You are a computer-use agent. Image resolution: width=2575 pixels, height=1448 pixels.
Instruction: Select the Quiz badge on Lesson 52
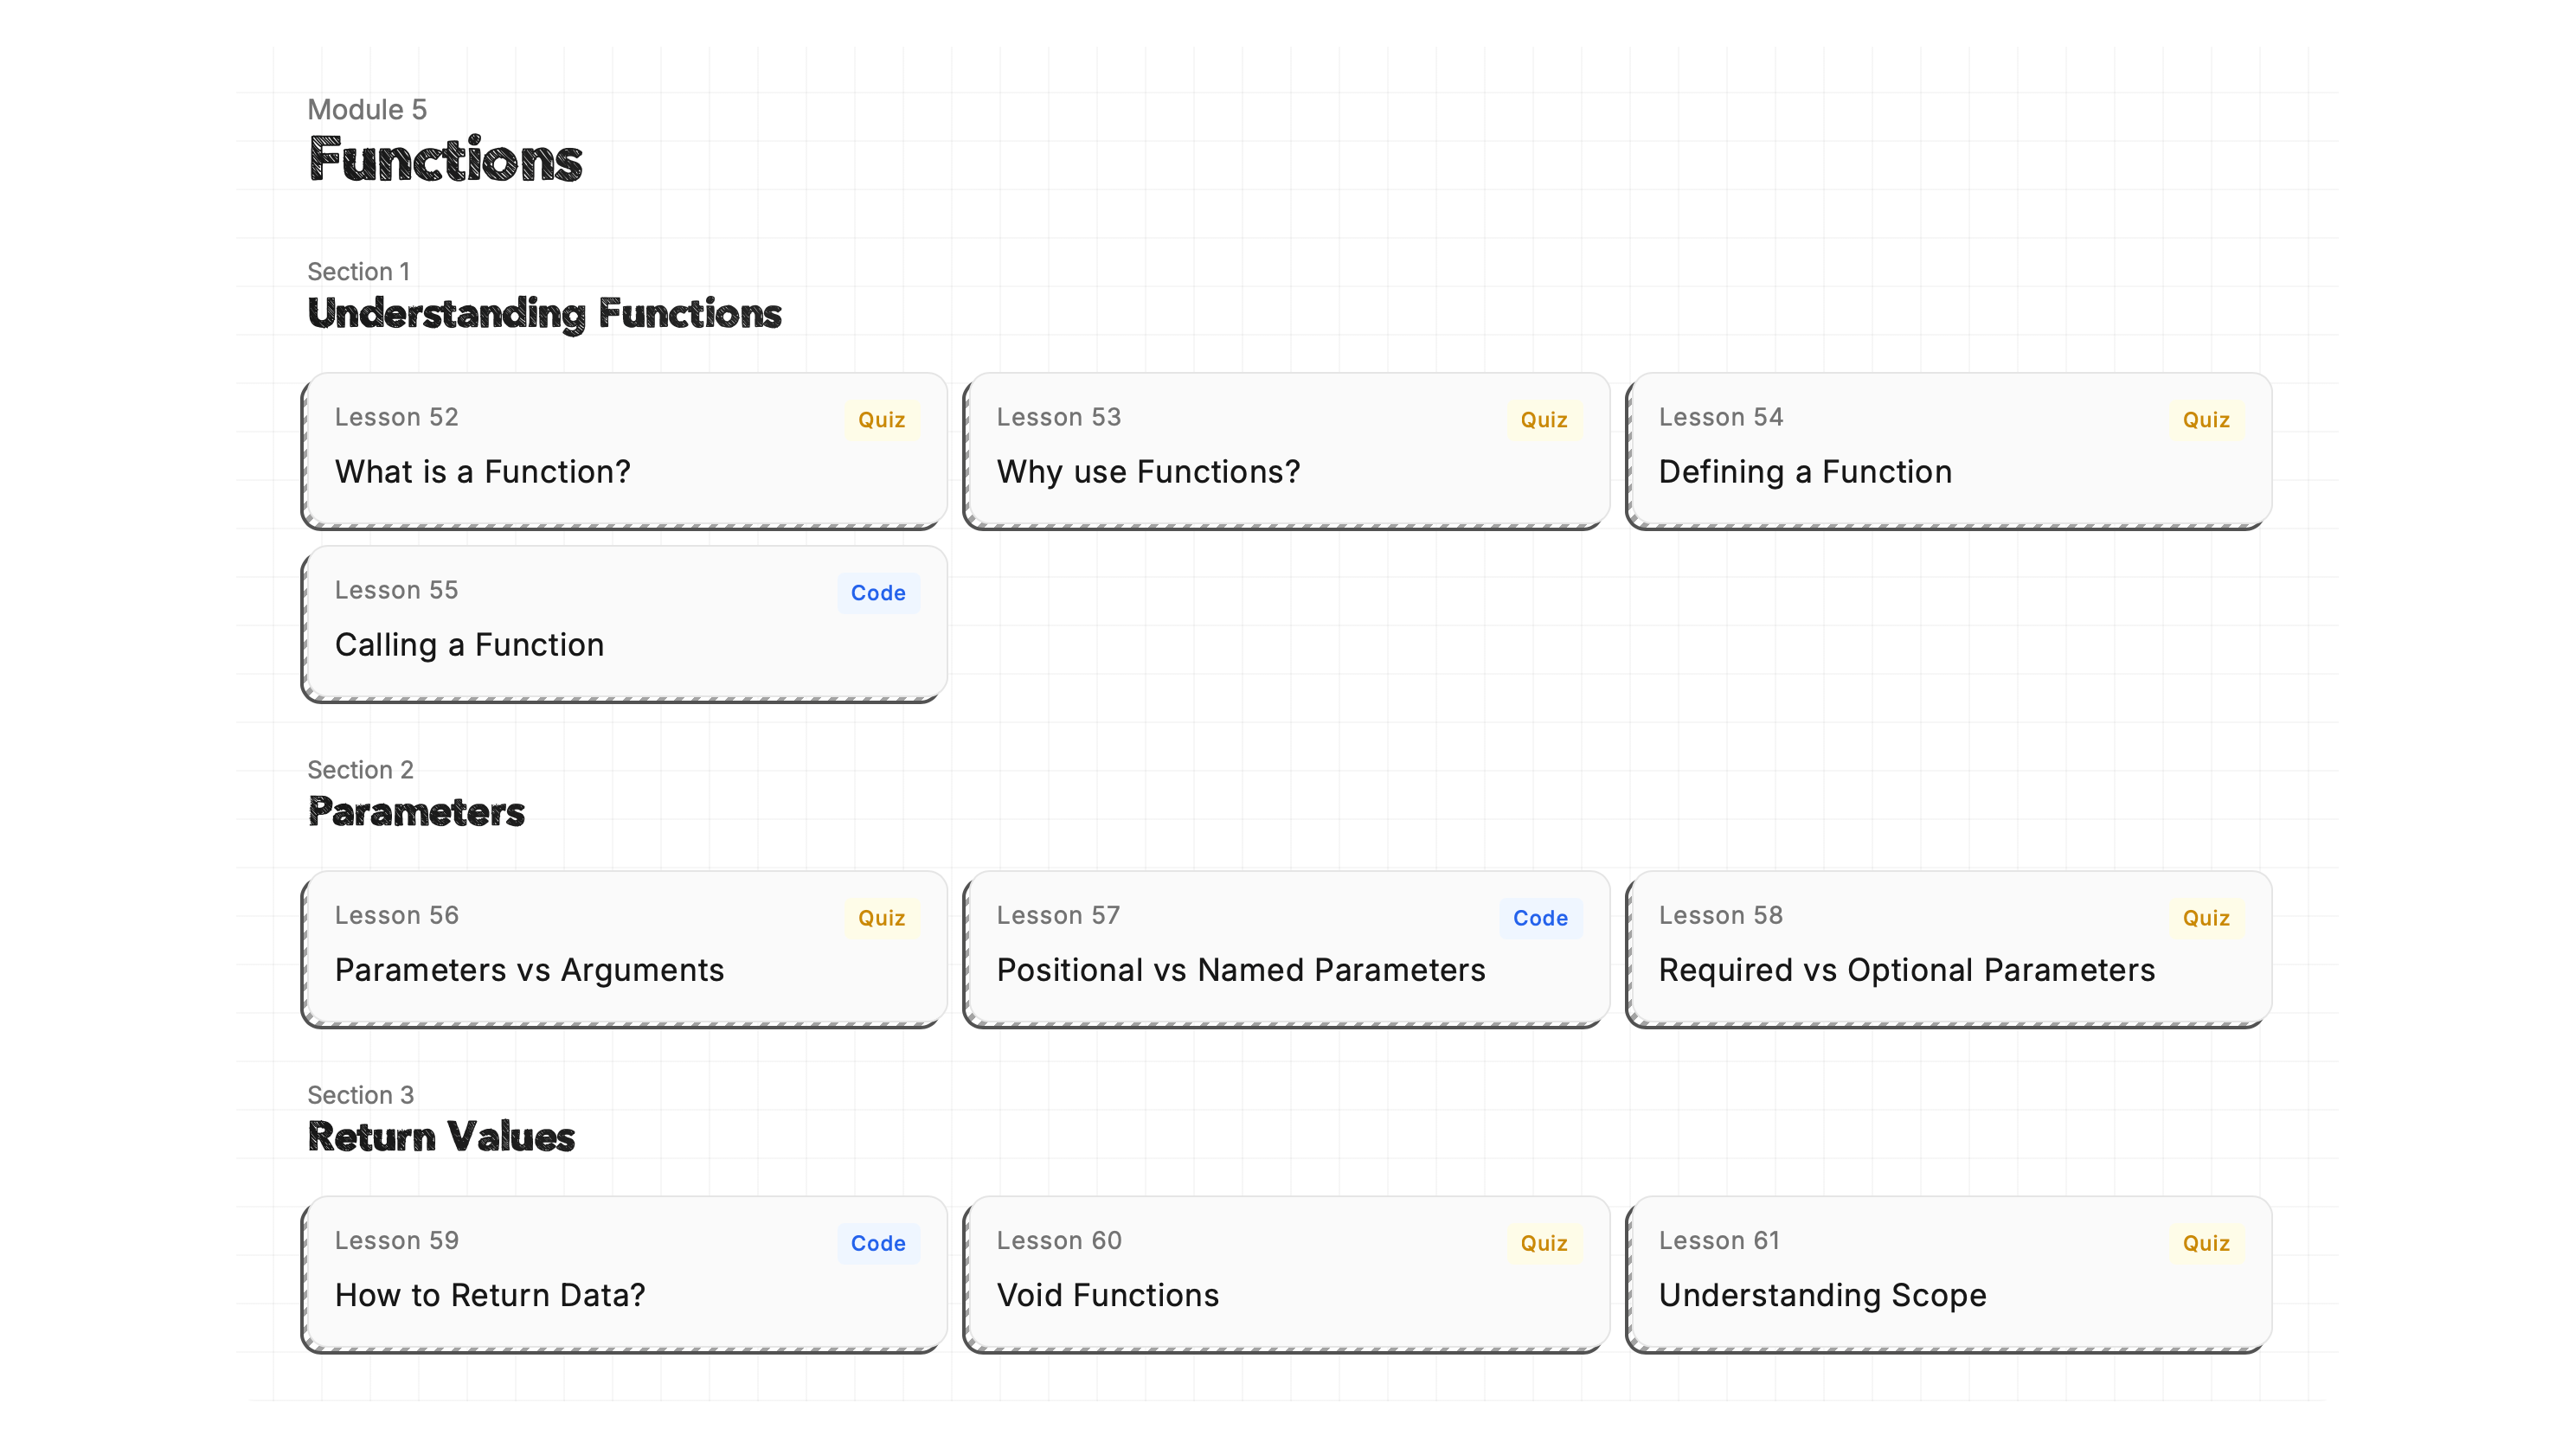click(x=881, y=420)
